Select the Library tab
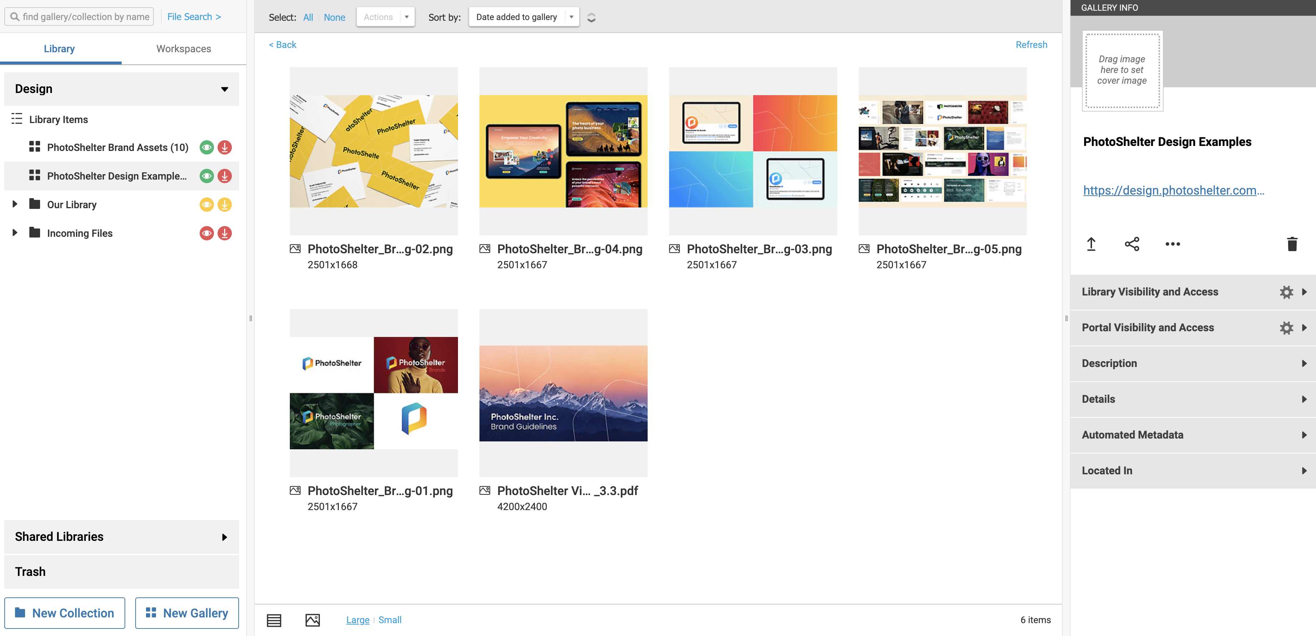The width and height of the screenshot is (1316, 636). [59, 49]
